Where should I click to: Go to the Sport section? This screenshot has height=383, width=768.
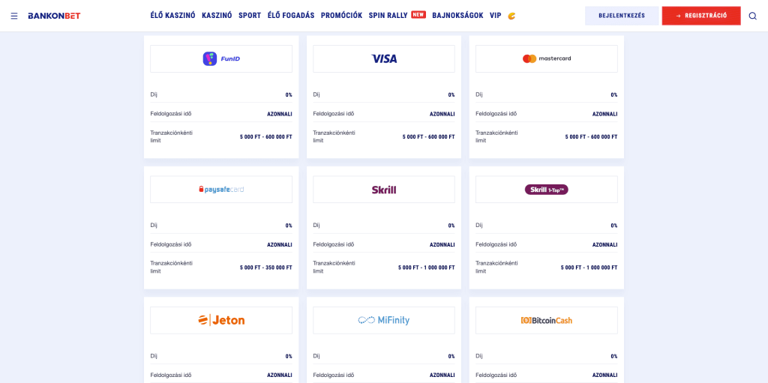[x=250, y=16]
